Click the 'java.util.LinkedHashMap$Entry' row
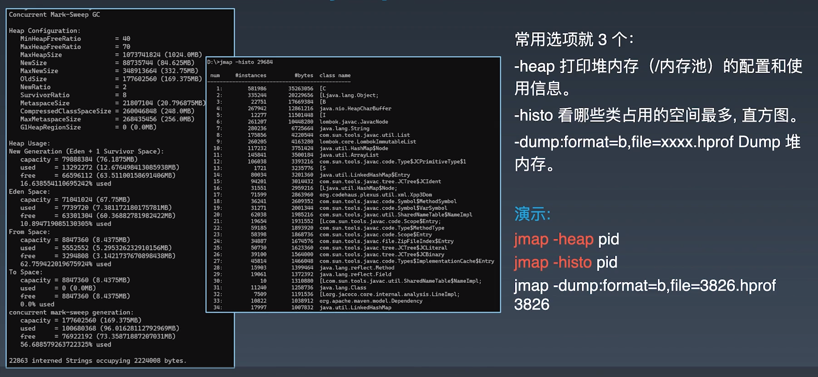 312,175
